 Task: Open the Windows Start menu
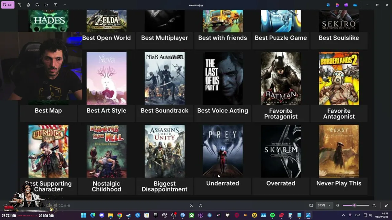(84, 215)
